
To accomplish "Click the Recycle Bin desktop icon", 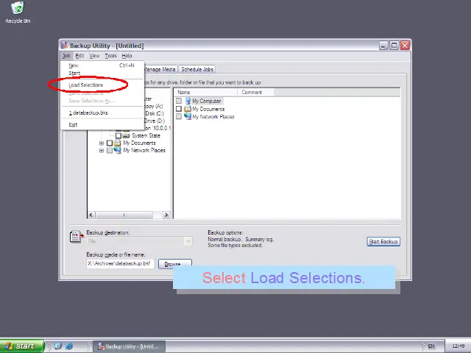I will (17, 9).
